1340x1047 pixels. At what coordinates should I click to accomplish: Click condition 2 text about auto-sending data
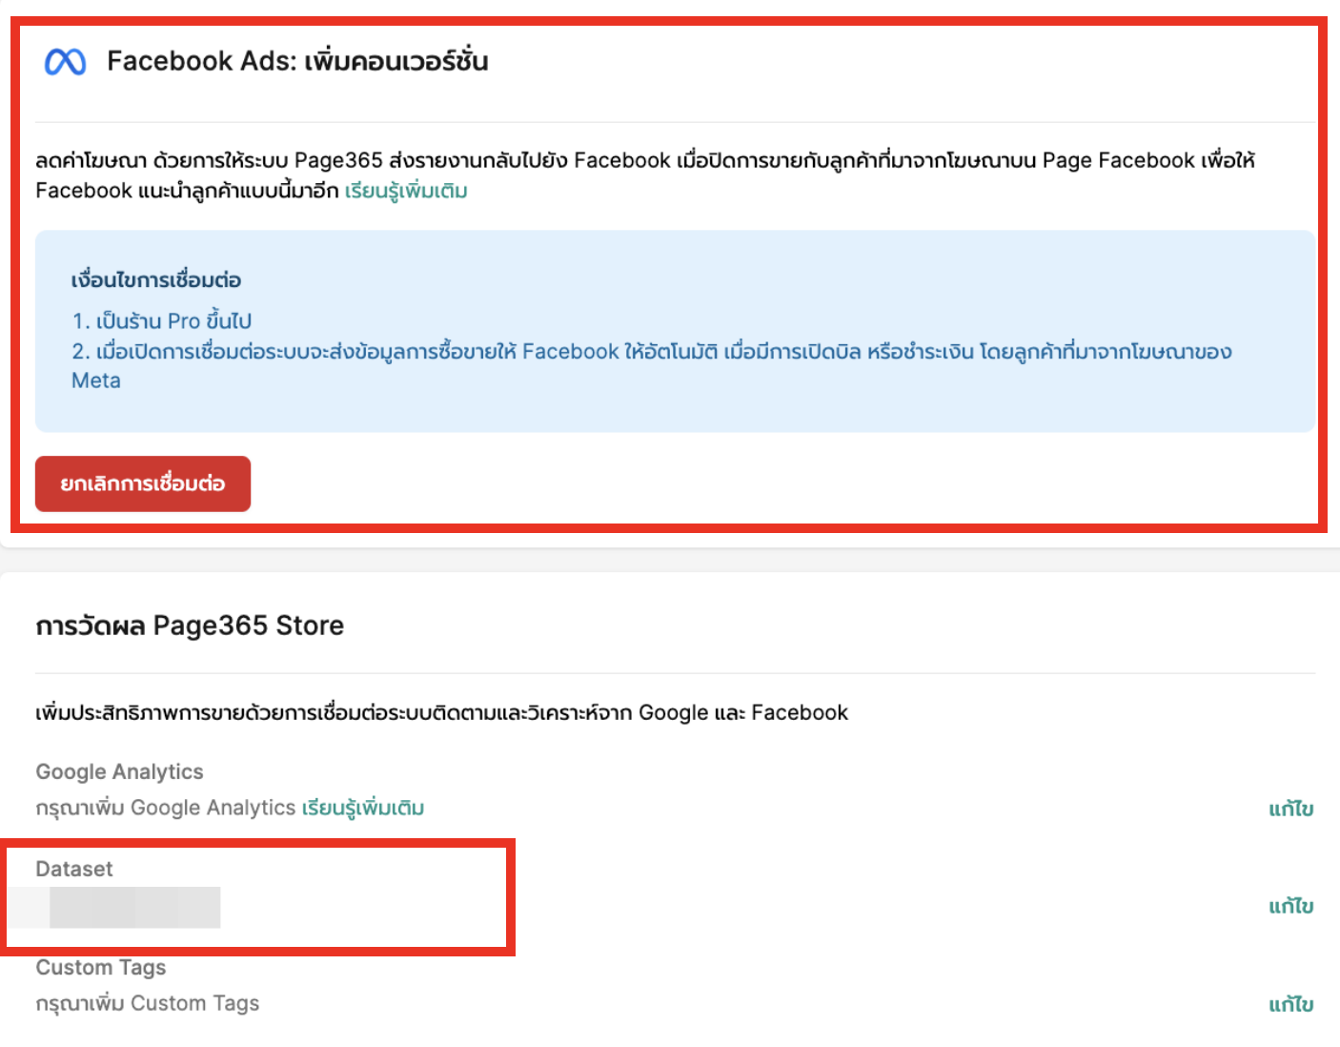coord(652,365)
